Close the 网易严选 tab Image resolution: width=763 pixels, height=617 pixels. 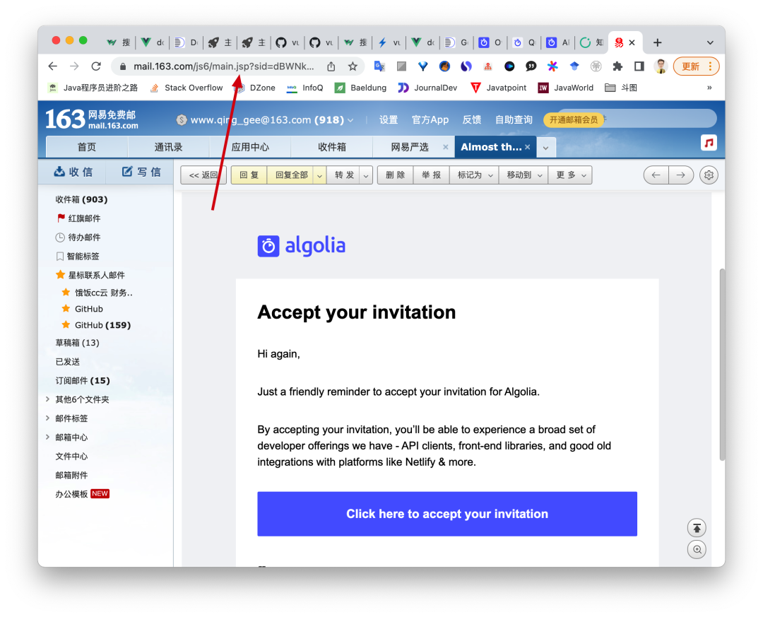pyautogui.click(x=445, y=147)
